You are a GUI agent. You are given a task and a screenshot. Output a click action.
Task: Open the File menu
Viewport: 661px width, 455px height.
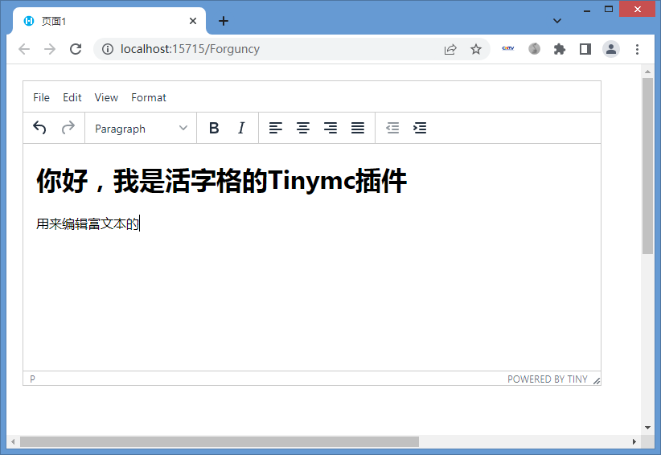coord(41,97)
